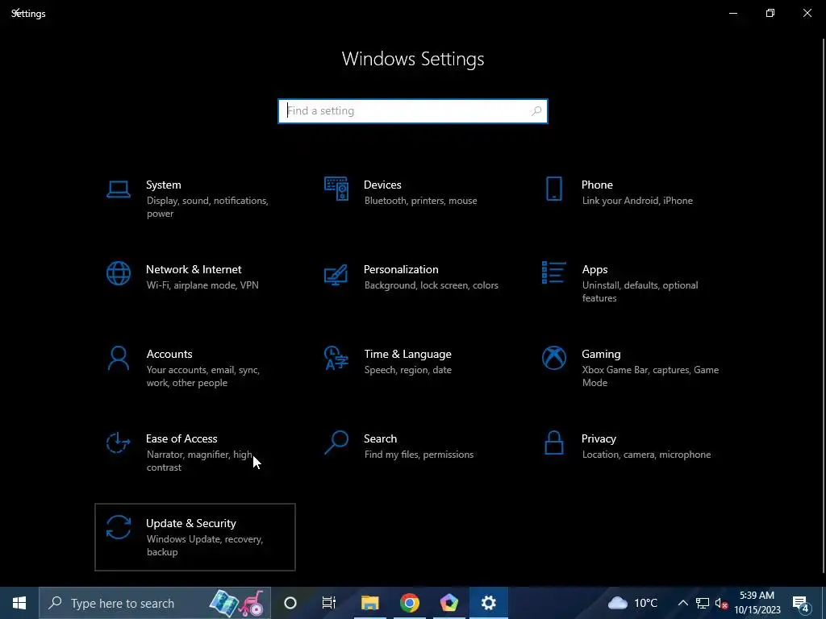Image resolution: width=826 pixels, height=619 pixels.
Task: Click the Apps list icon
Action: (553, 272)
